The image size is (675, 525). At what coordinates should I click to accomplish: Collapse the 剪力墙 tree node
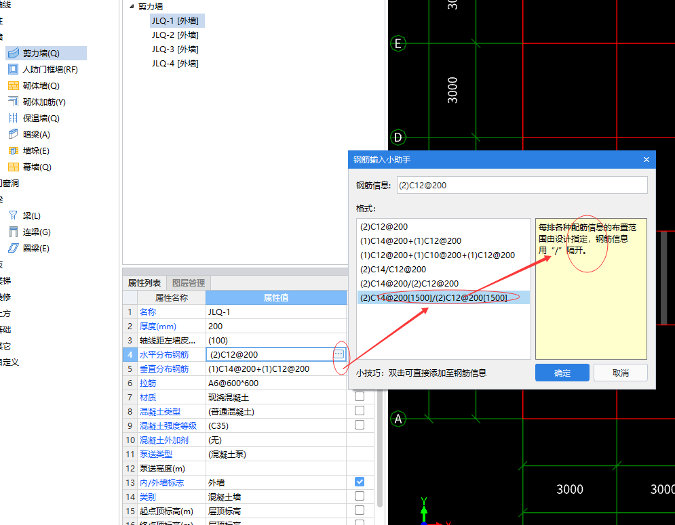click(132, 7)
